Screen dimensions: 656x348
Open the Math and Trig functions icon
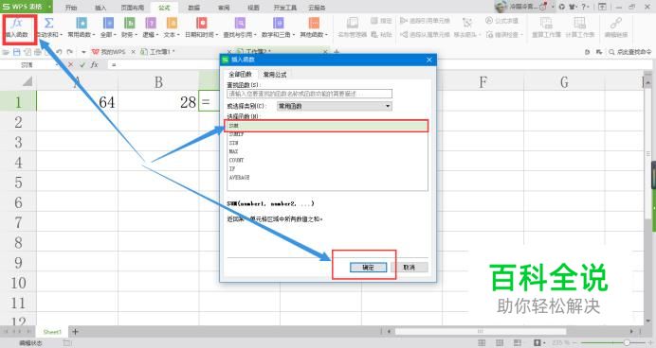coord(278,23)
